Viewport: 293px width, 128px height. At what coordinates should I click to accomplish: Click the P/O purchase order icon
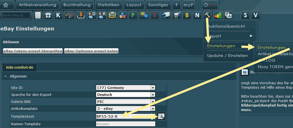[x=113, y=15]
